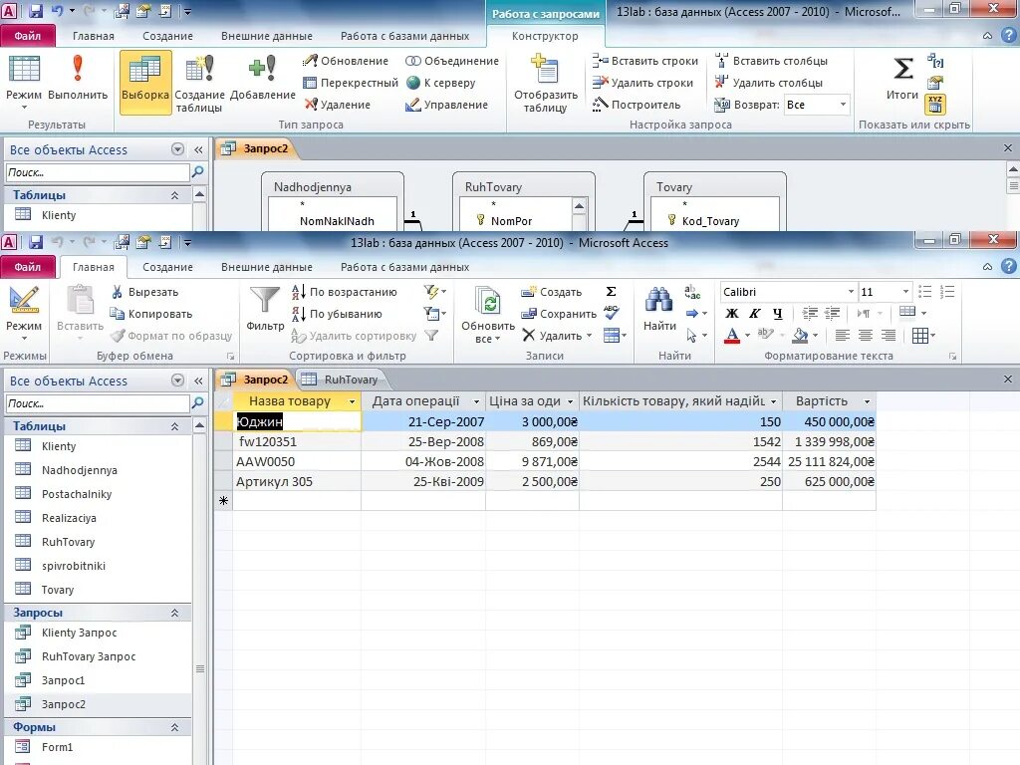This screenshot has height=765, width=1020.
Task: Open the font size 11 dropdown
Action: [905, 292]
